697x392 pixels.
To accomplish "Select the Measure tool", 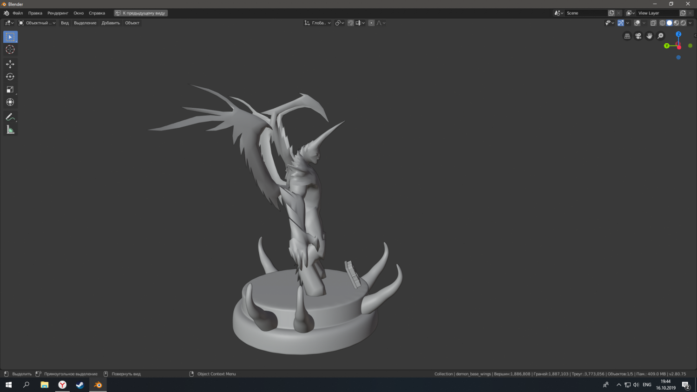I will [10, 129].
